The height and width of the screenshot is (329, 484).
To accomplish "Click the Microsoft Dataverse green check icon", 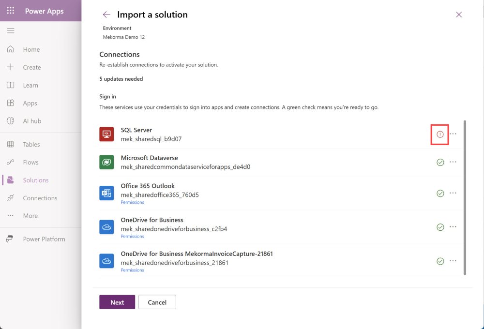I will (440, 162).
